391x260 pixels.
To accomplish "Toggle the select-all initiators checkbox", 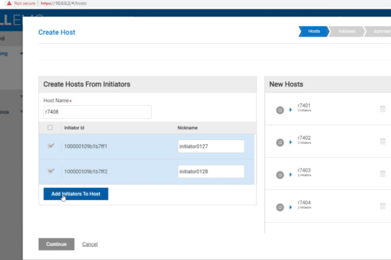I will click(50, 127).
